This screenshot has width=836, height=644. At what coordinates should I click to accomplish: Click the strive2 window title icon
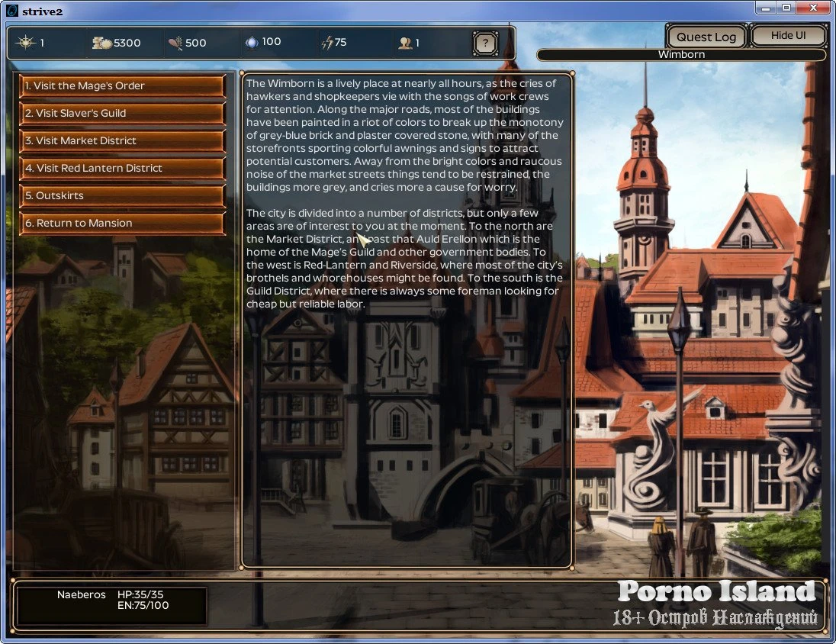click(x=11, y=9)
